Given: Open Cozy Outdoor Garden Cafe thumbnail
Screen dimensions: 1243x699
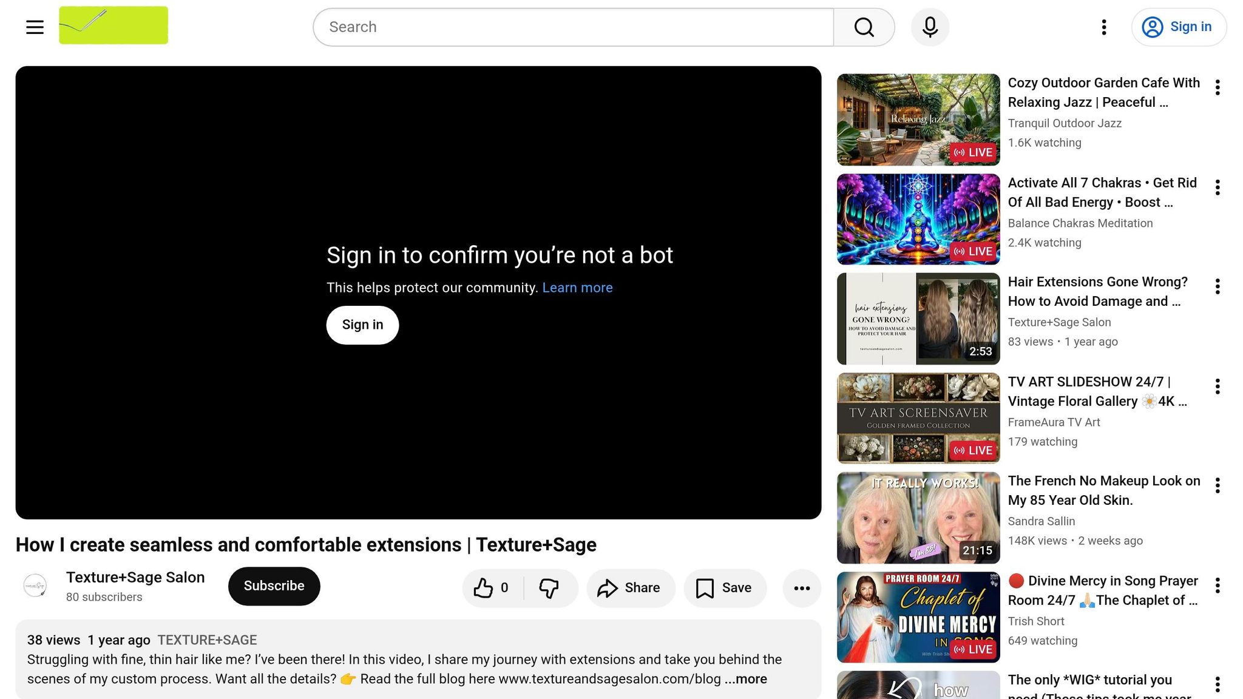Looking at the screenshot, I should point(918,120).
